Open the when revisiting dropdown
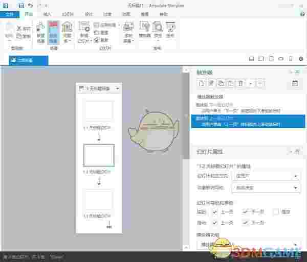The image size is (307, 262). click(266, 188)
